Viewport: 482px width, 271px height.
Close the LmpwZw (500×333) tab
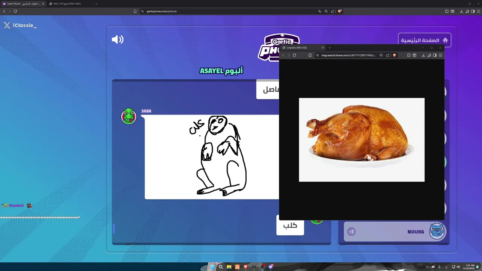322,48
